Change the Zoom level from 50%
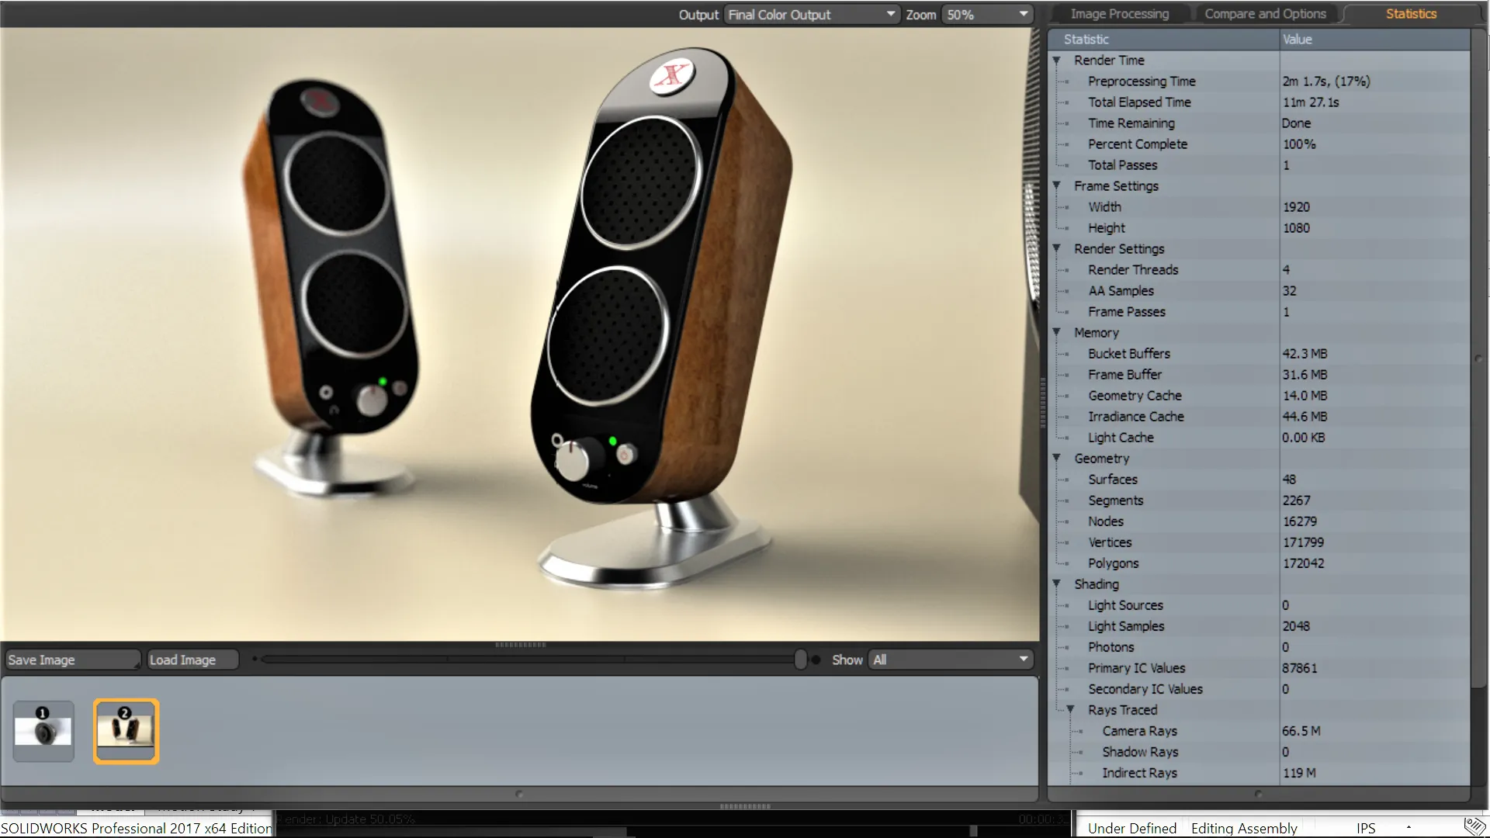The width and height of the screenshot is (1490, 838). point(1021,14)
